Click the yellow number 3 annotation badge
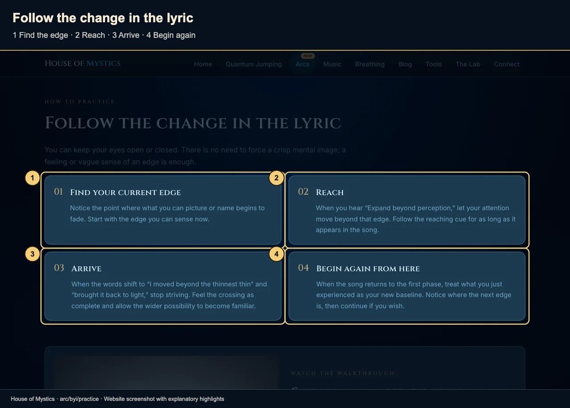This screenshot has height=408, width=570. (32, 254)
